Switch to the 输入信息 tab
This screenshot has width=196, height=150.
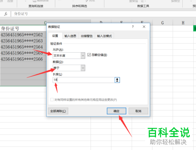[70, 36]
